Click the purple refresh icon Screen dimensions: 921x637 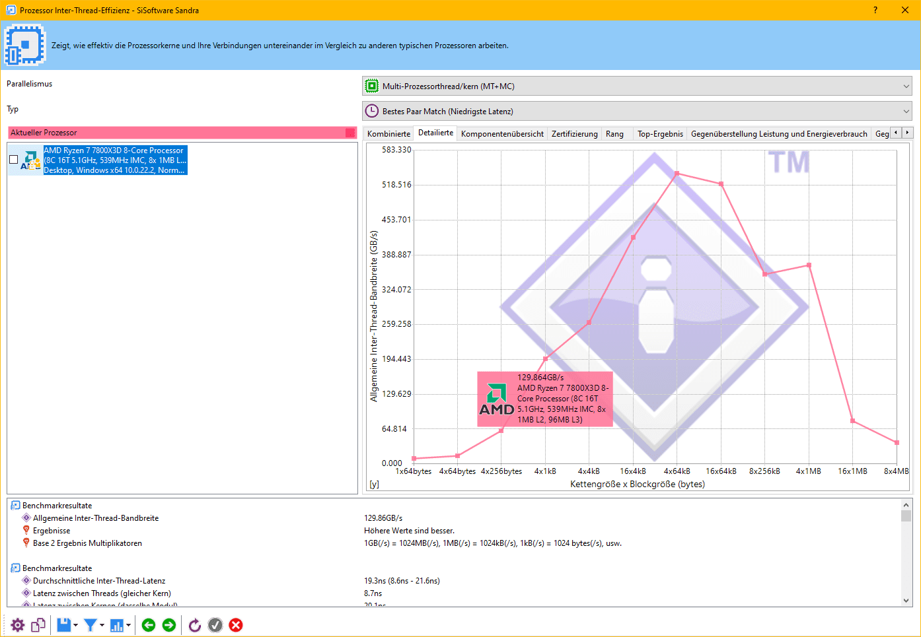(195, 625)
